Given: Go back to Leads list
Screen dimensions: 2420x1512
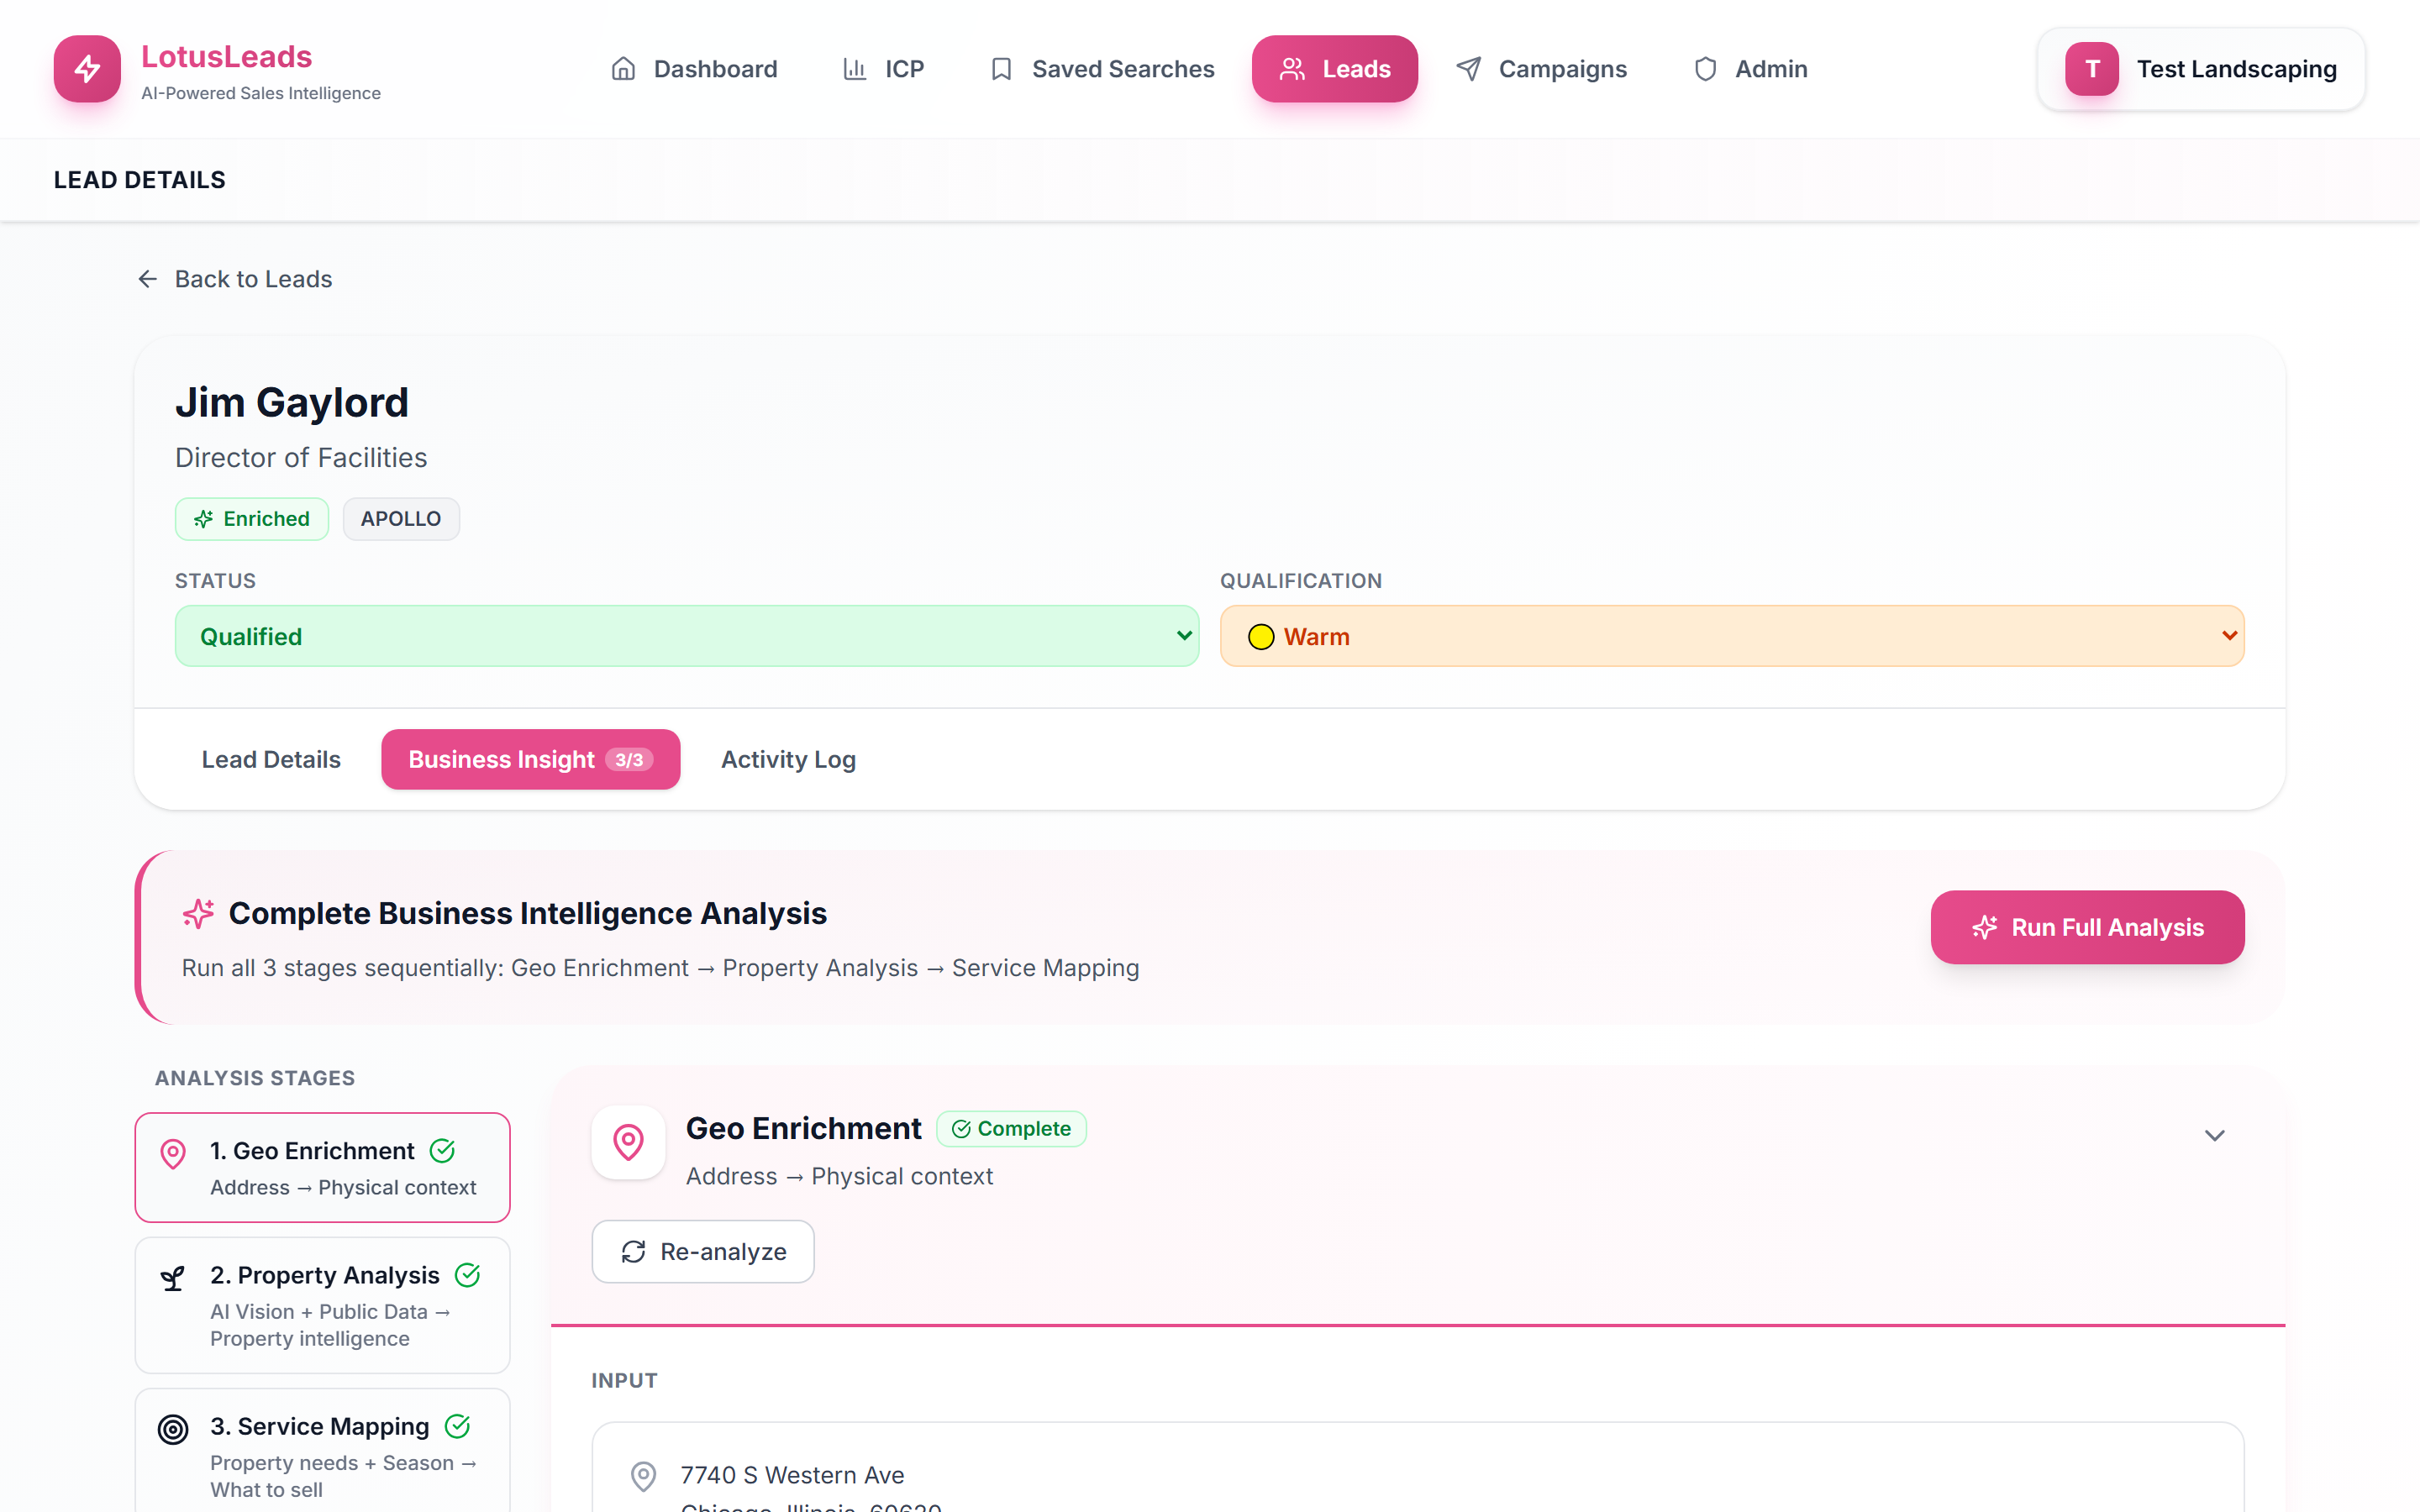Looking at the screenshot, I should tap(234, 279).
